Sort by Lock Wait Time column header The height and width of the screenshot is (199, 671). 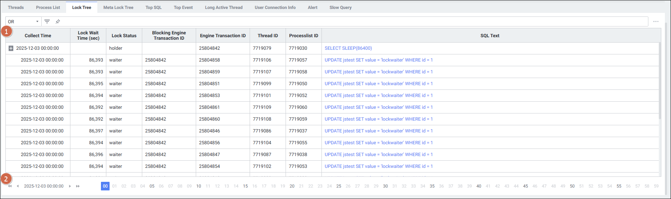tap(88, 35)
